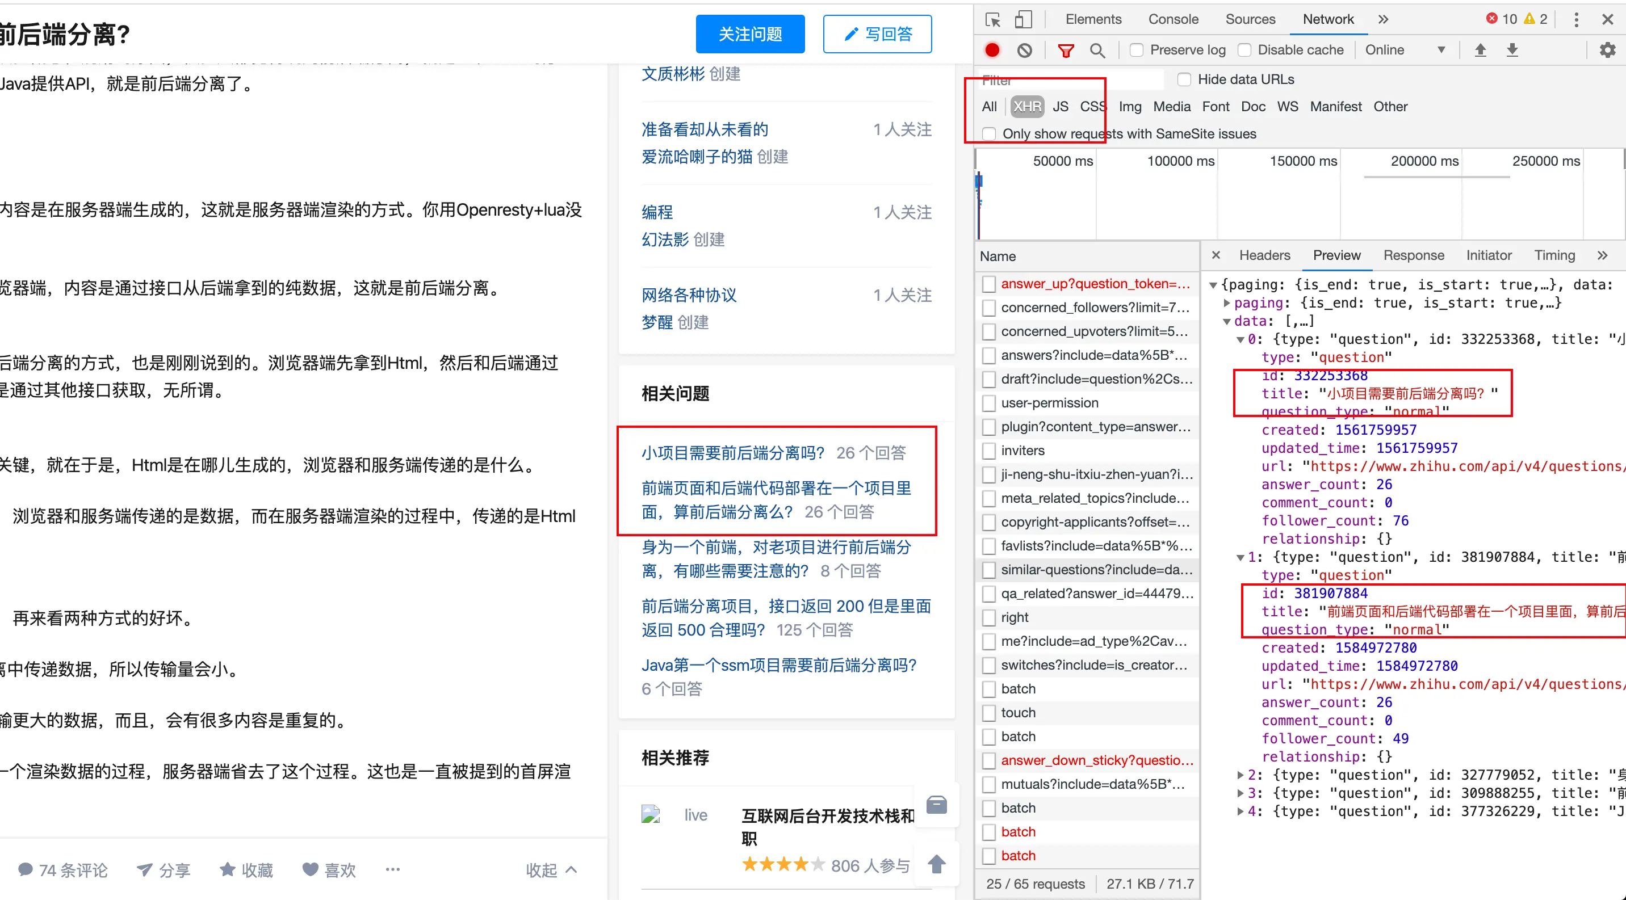Expand item 2 in the data array
The height and width of the screenshot is (900, 1626).
[1241, 775]
